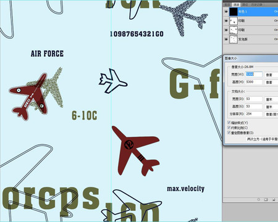The height and width of the screenshot is (222, 278).
Task: Click the pixel height 5300 field
Action: 254,82
